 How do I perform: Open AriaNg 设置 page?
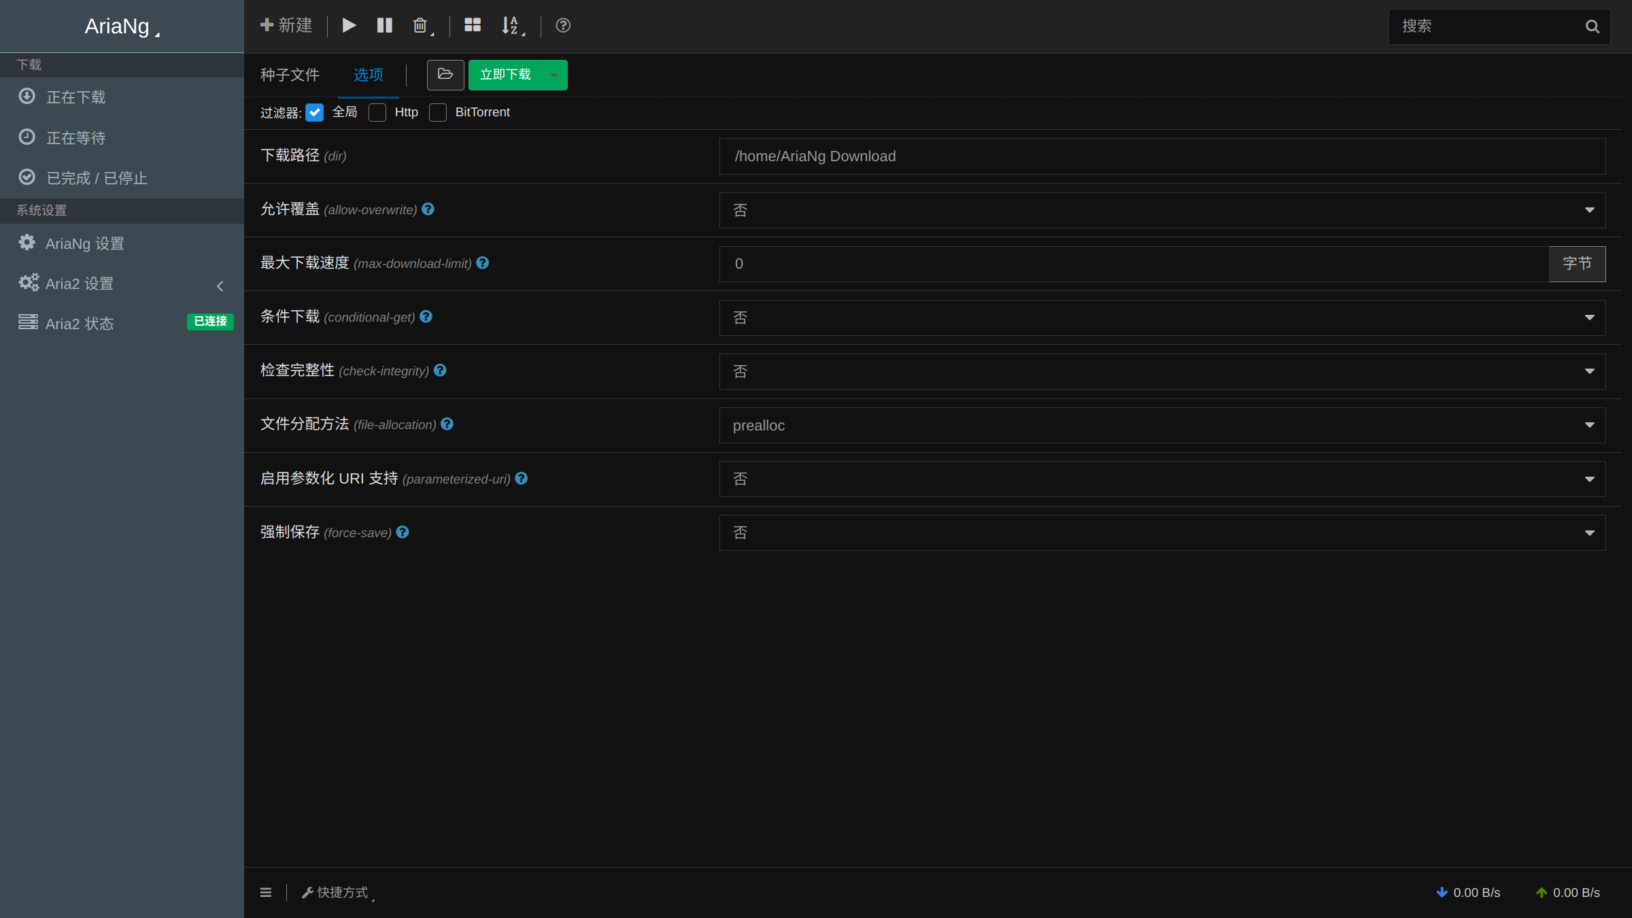click(122, 243)
